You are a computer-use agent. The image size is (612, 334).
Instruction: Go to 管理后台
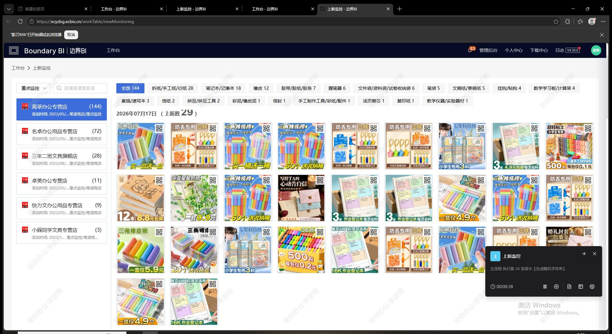point(488,50)
